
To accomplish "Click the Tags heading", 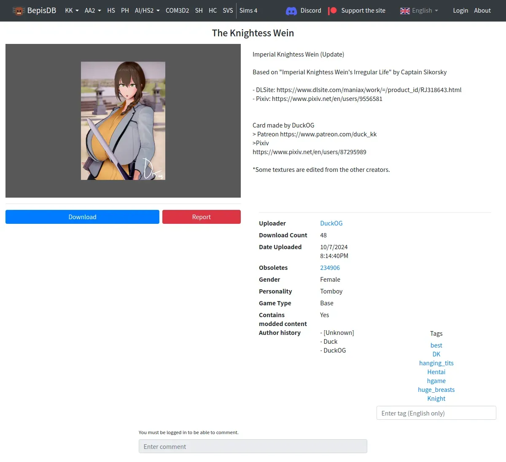I will pyautogui.click(x=436, y=334).
